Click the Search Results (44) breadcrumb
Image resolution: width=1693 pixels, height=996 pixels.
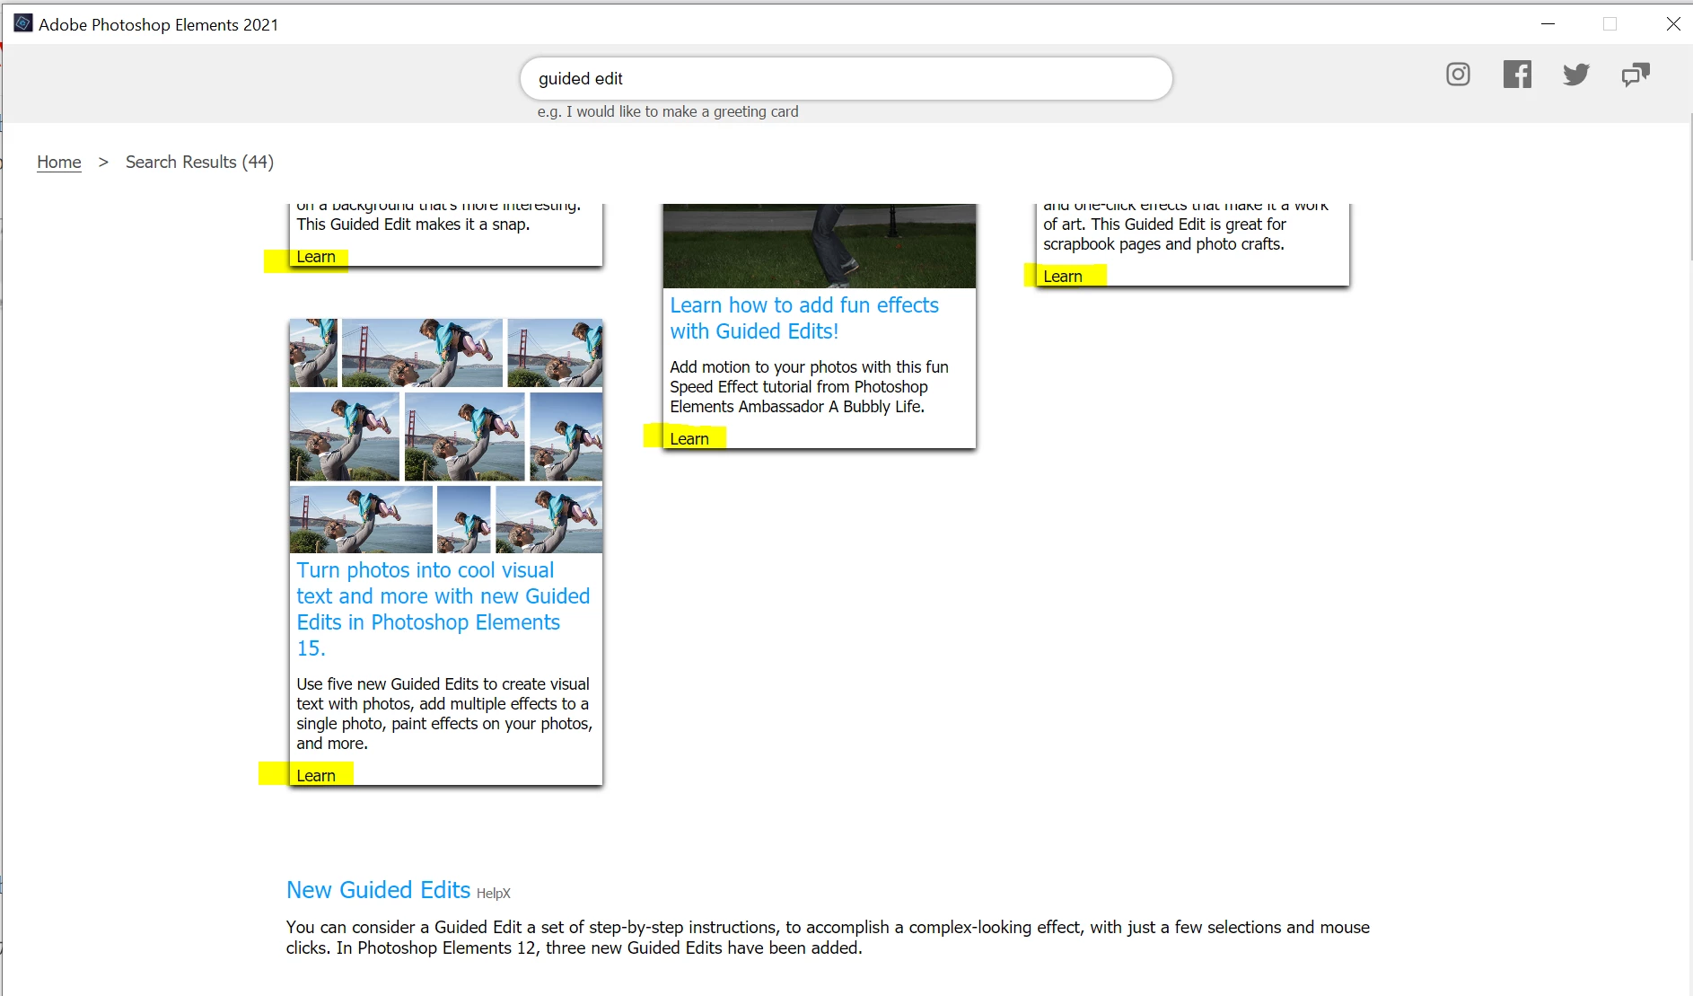199,163
